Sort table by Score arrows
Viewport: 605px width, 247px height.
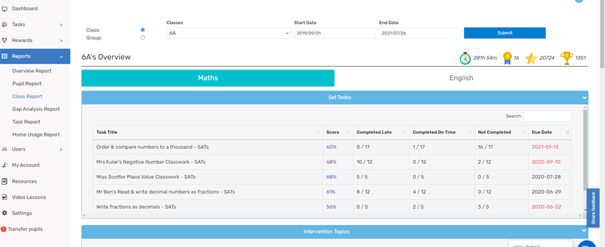[x=349, y=132]
